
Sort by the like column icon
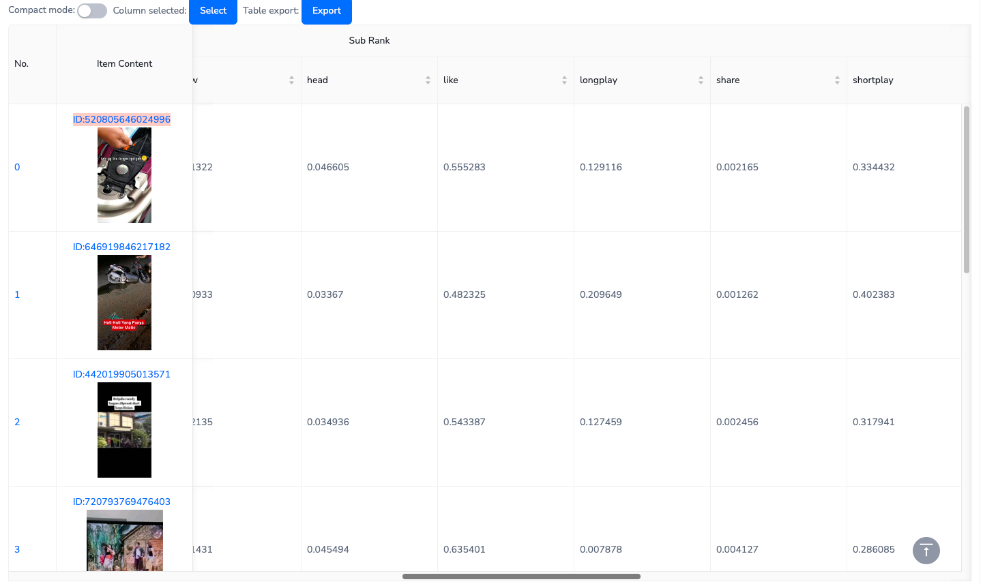tap(564, 80)
